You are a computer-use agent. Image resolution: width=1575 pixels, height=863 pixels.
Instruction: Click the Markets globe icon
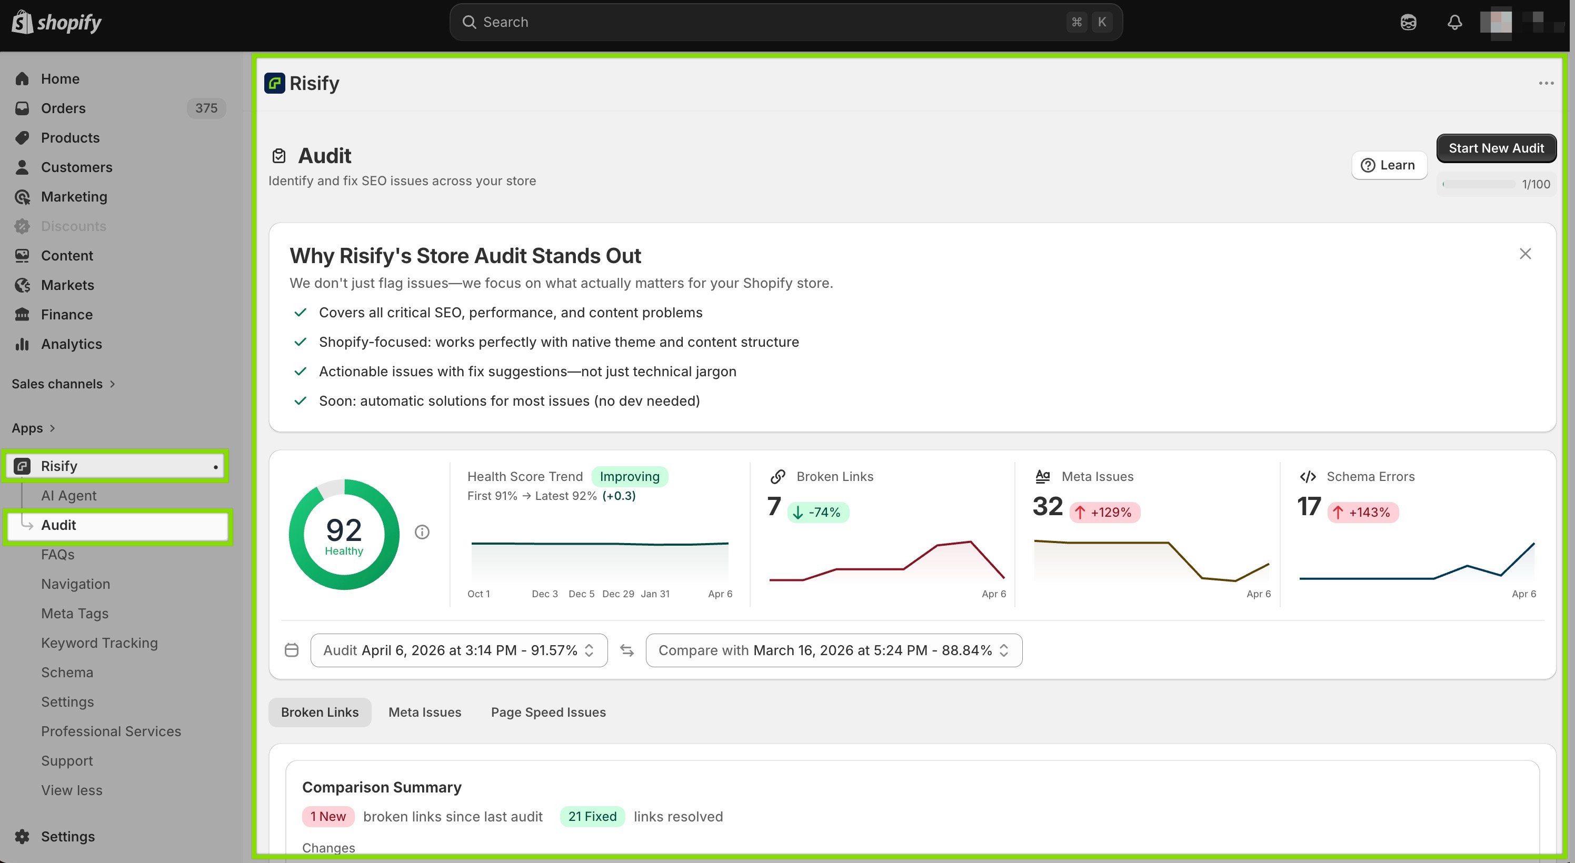point(22,285)
